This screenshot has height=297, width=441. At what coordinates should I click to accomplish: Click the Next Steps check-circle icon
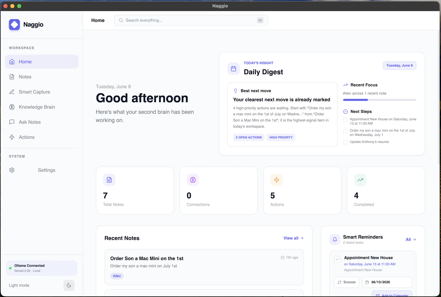[345, 111]
